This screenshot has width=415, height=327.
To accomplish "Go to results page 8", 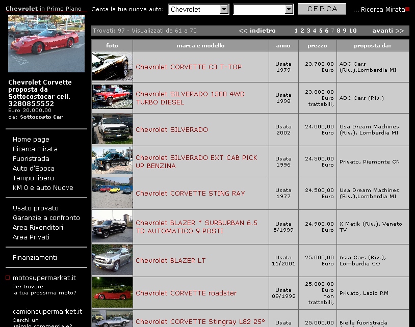I will pyautogui.click(x=339, y=31).
